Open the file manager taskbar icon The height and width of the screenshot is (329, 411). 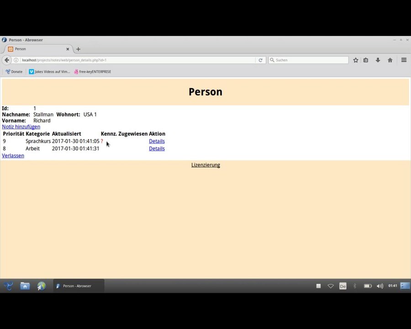pyautogui.click(x=25, y=286)
